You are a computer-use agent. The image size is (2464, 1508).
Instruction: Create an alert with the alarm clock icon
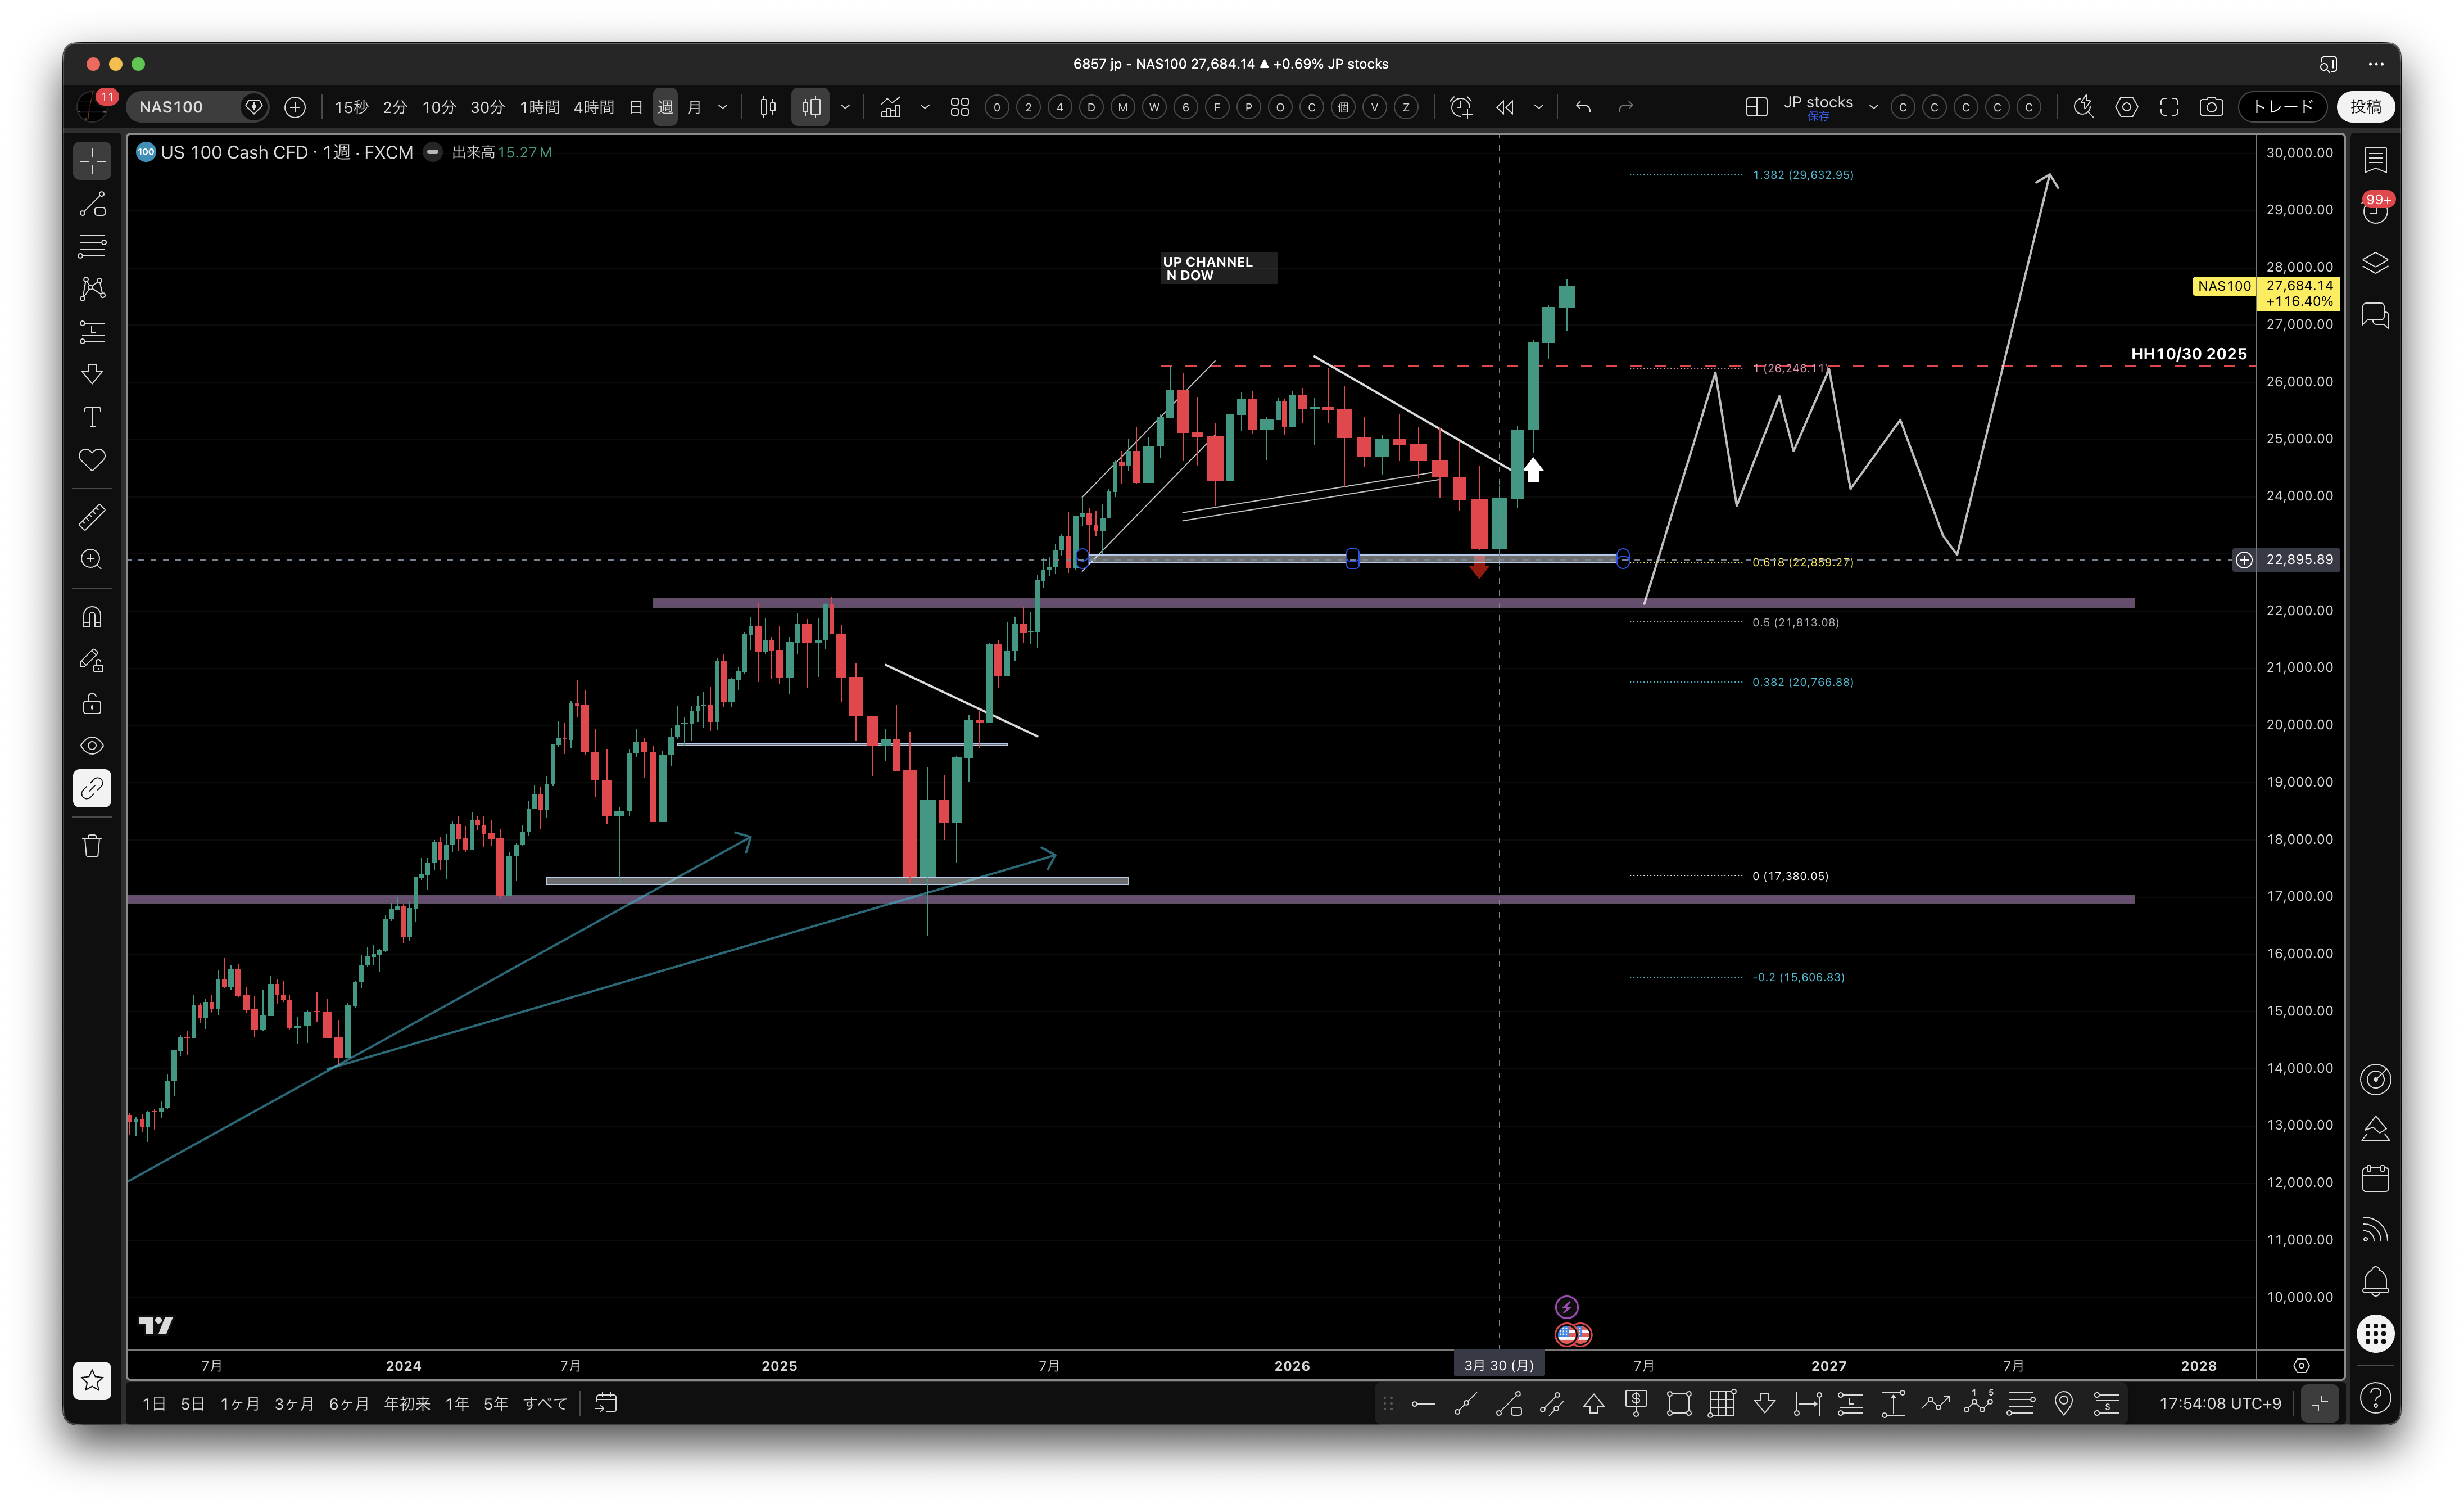pyautogui.click(x=1461, y=107)
